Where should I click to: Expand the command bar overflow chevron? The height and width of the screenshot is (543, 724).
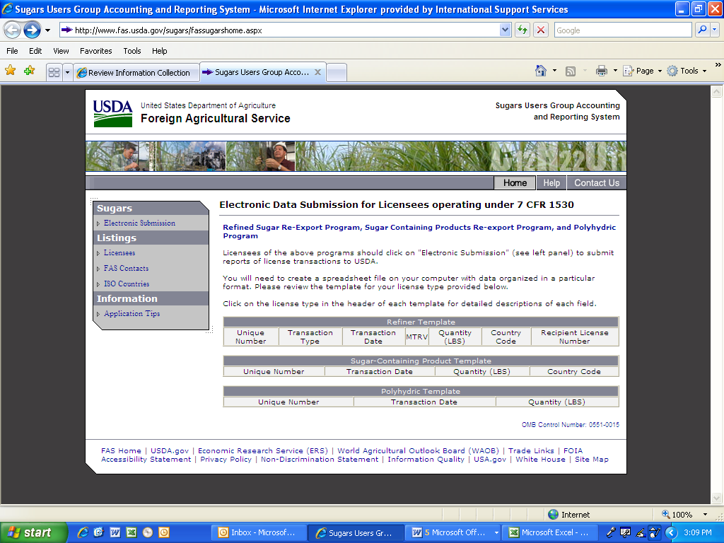718,65
